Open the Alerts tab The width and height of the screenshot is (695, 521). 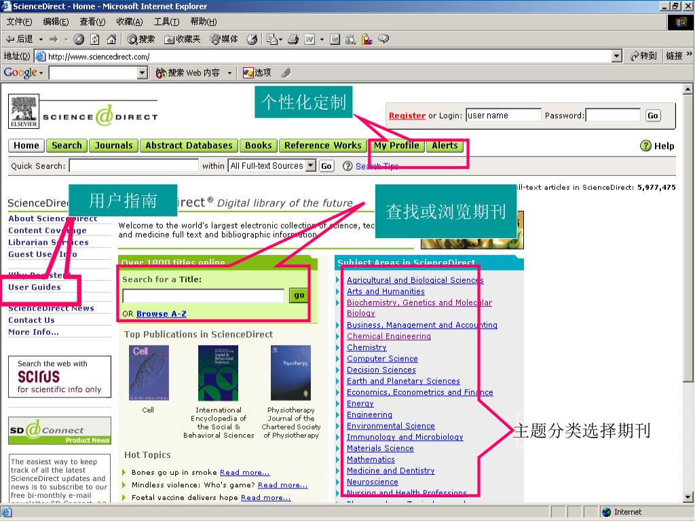point(445,145)
